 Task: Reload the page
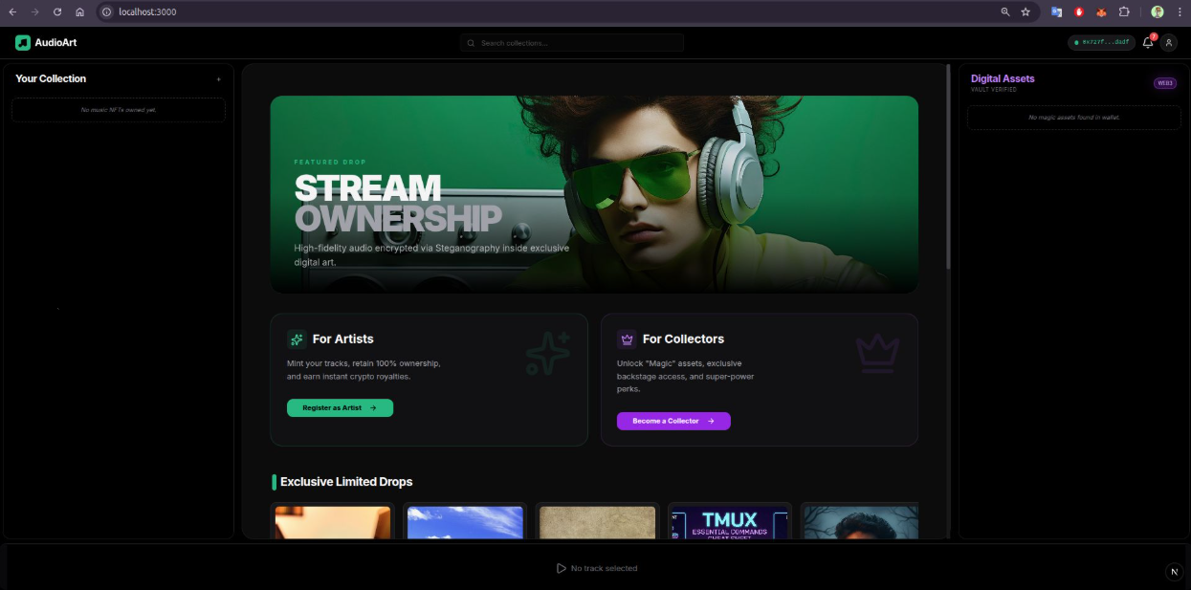click(57, 12)
